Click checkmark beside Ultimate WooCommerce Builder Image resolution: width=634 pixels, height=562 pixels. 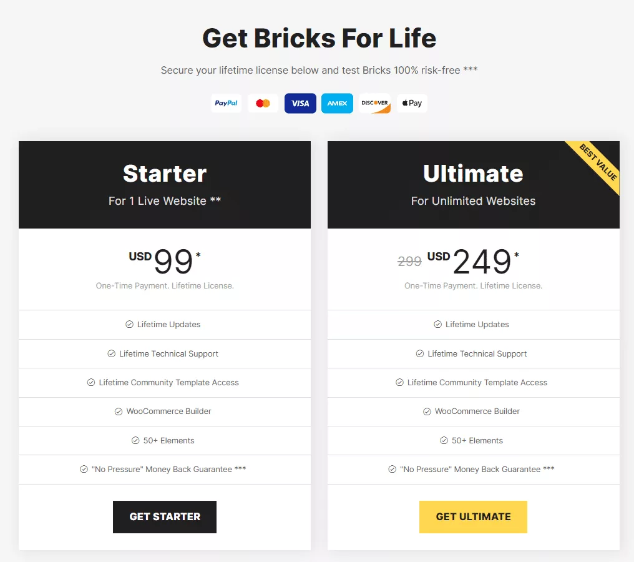pos(427,412)
